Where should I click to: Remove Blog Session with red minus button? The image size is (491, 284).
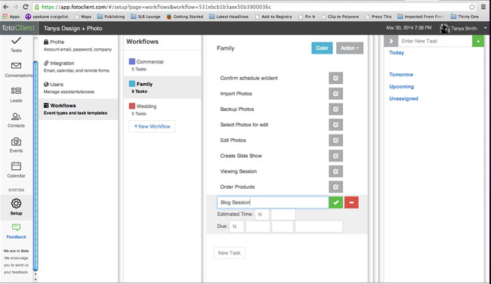tap(351, 202)
